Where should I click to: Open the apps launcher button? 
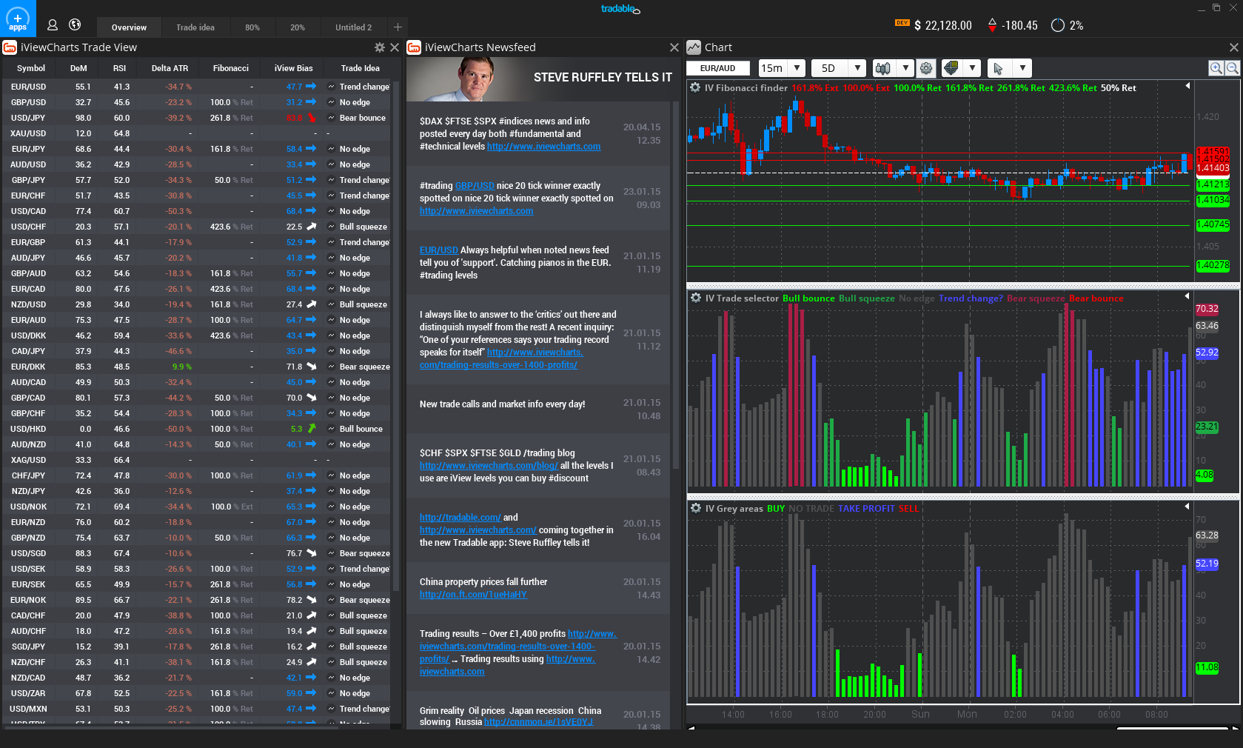click(17, 19)
